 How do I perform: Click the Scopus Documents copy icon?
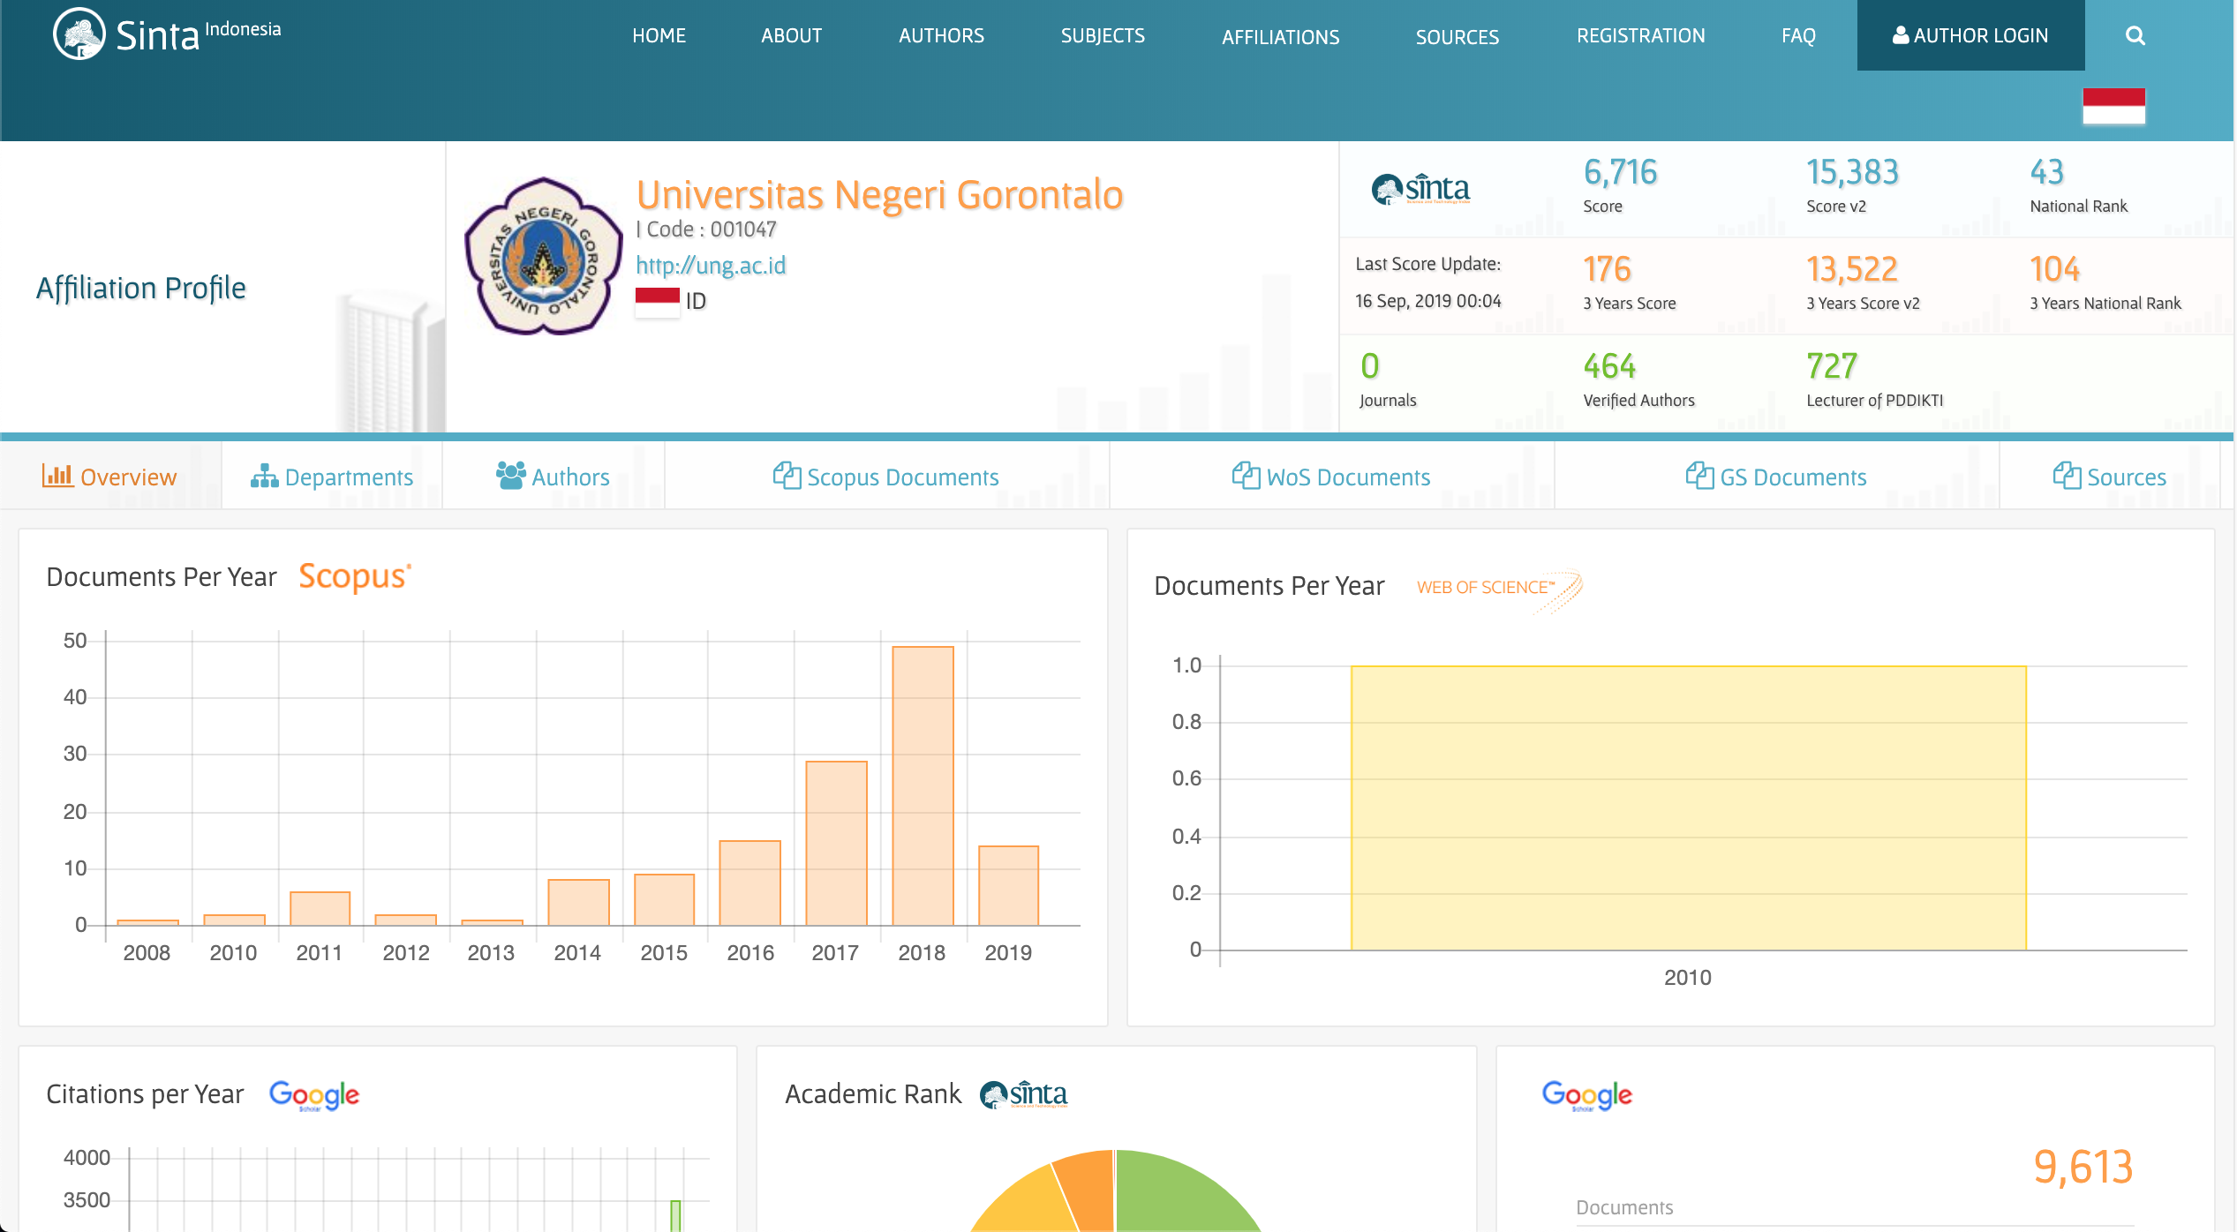coord(787,476)
